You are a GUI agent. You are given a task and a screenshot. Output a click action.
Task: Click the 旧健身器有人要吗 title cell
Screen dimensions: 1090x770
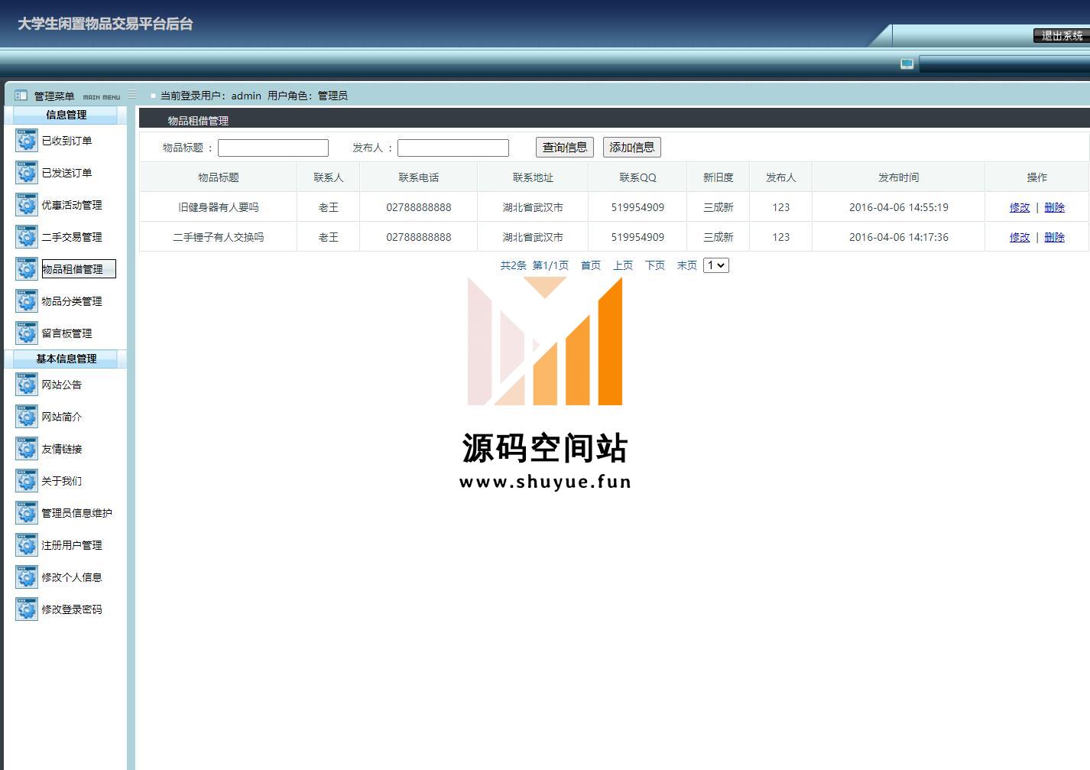[219, 207]
